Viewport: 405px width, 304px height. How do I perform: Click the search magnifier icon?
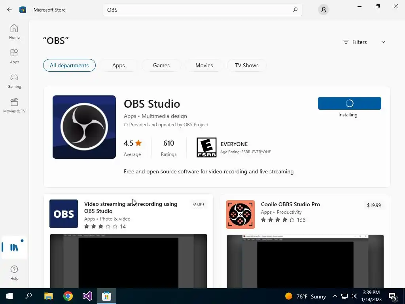click(295, 10)
